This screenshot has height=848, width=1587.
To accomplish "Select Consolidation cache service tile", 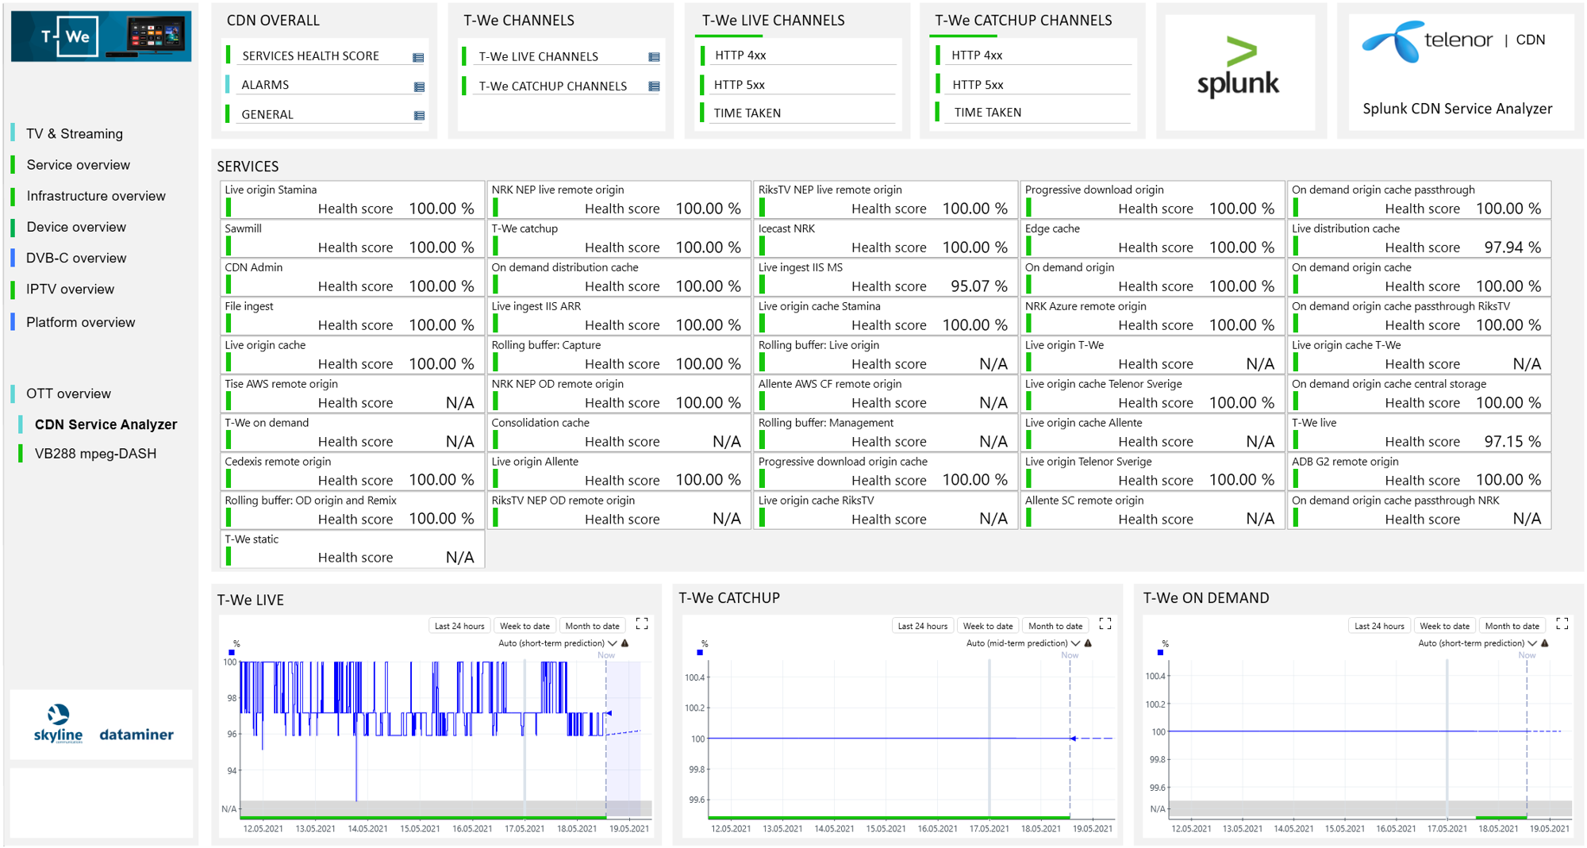I will click(619, 433).
